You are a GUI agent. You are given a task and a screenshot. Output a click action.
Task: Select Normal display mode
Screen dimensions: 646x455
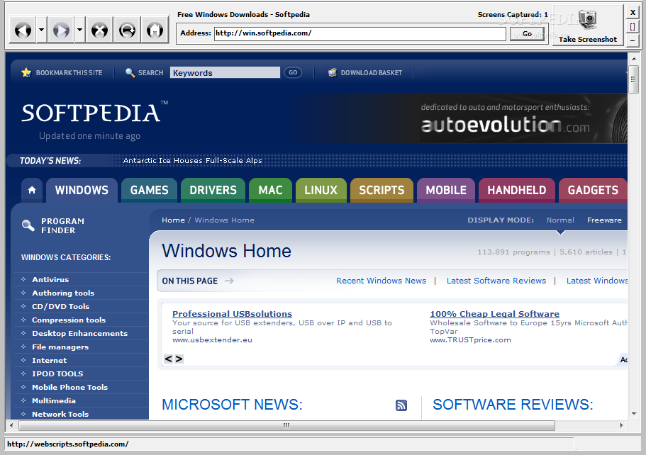point(560,220)
